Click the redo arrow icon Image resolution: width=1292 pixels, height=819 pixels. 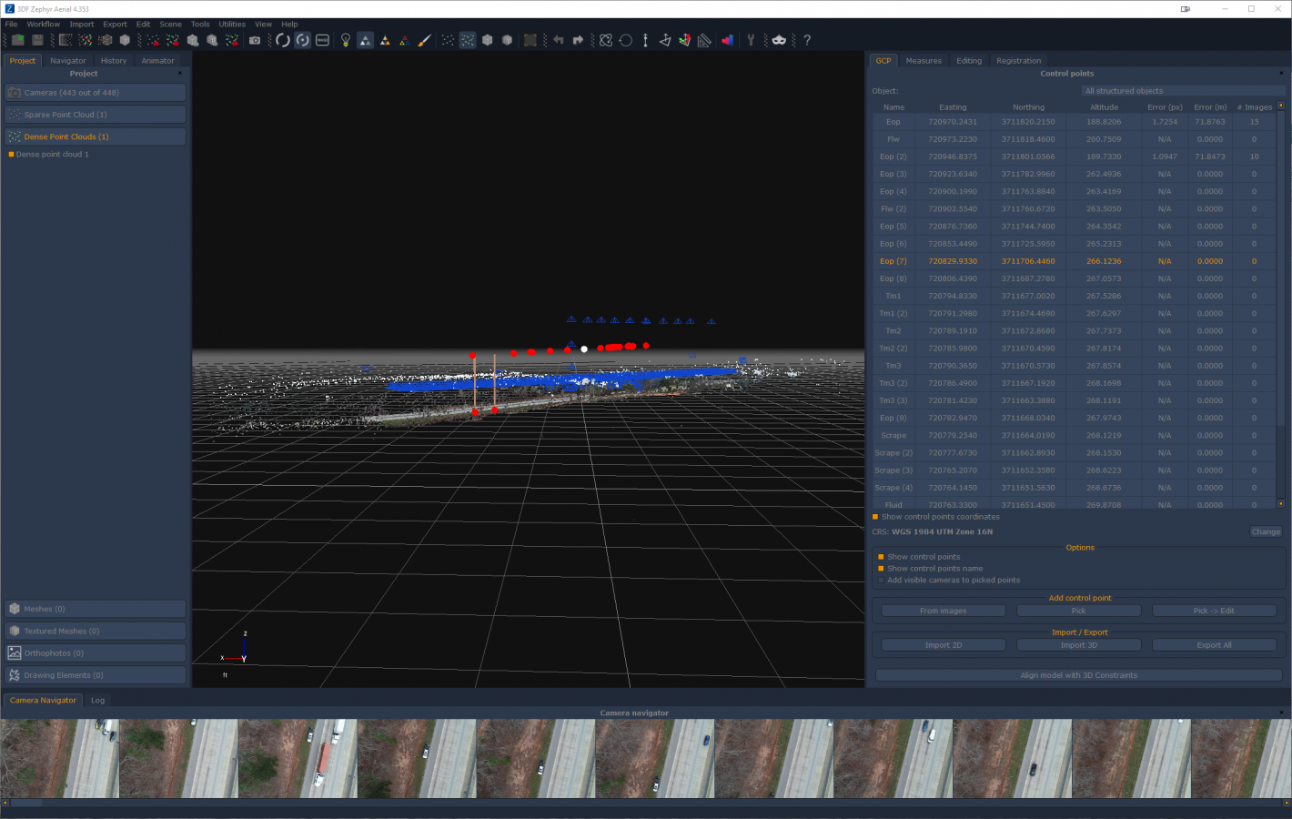point(578,40)
